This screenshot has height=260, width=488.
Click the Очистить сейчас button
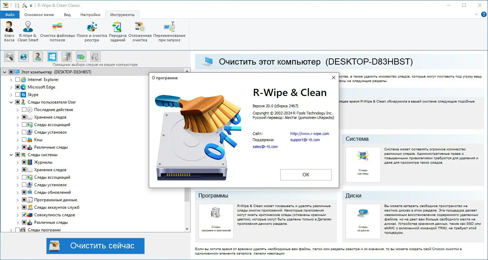point(95,246)
